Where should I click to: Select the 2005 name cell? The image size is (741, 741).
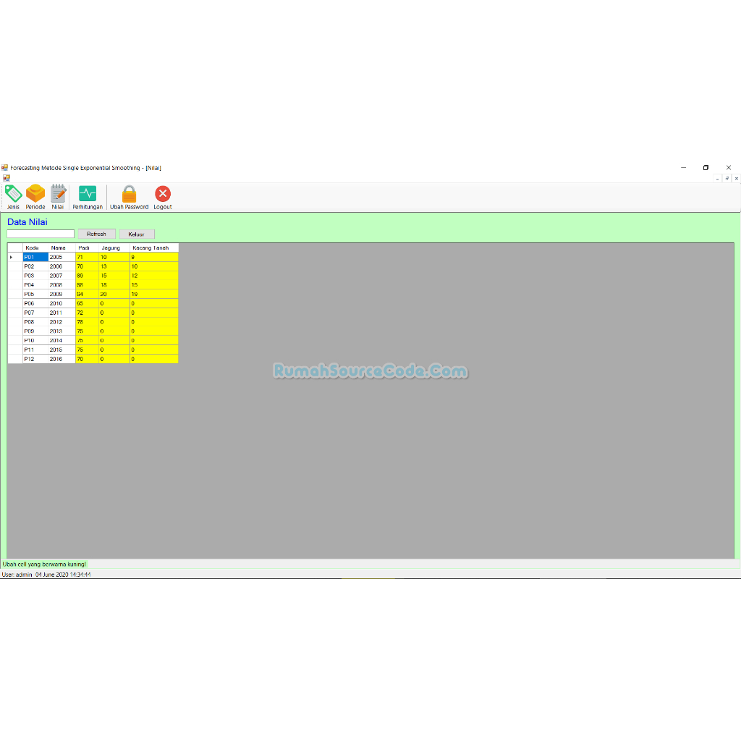[62, 257]
